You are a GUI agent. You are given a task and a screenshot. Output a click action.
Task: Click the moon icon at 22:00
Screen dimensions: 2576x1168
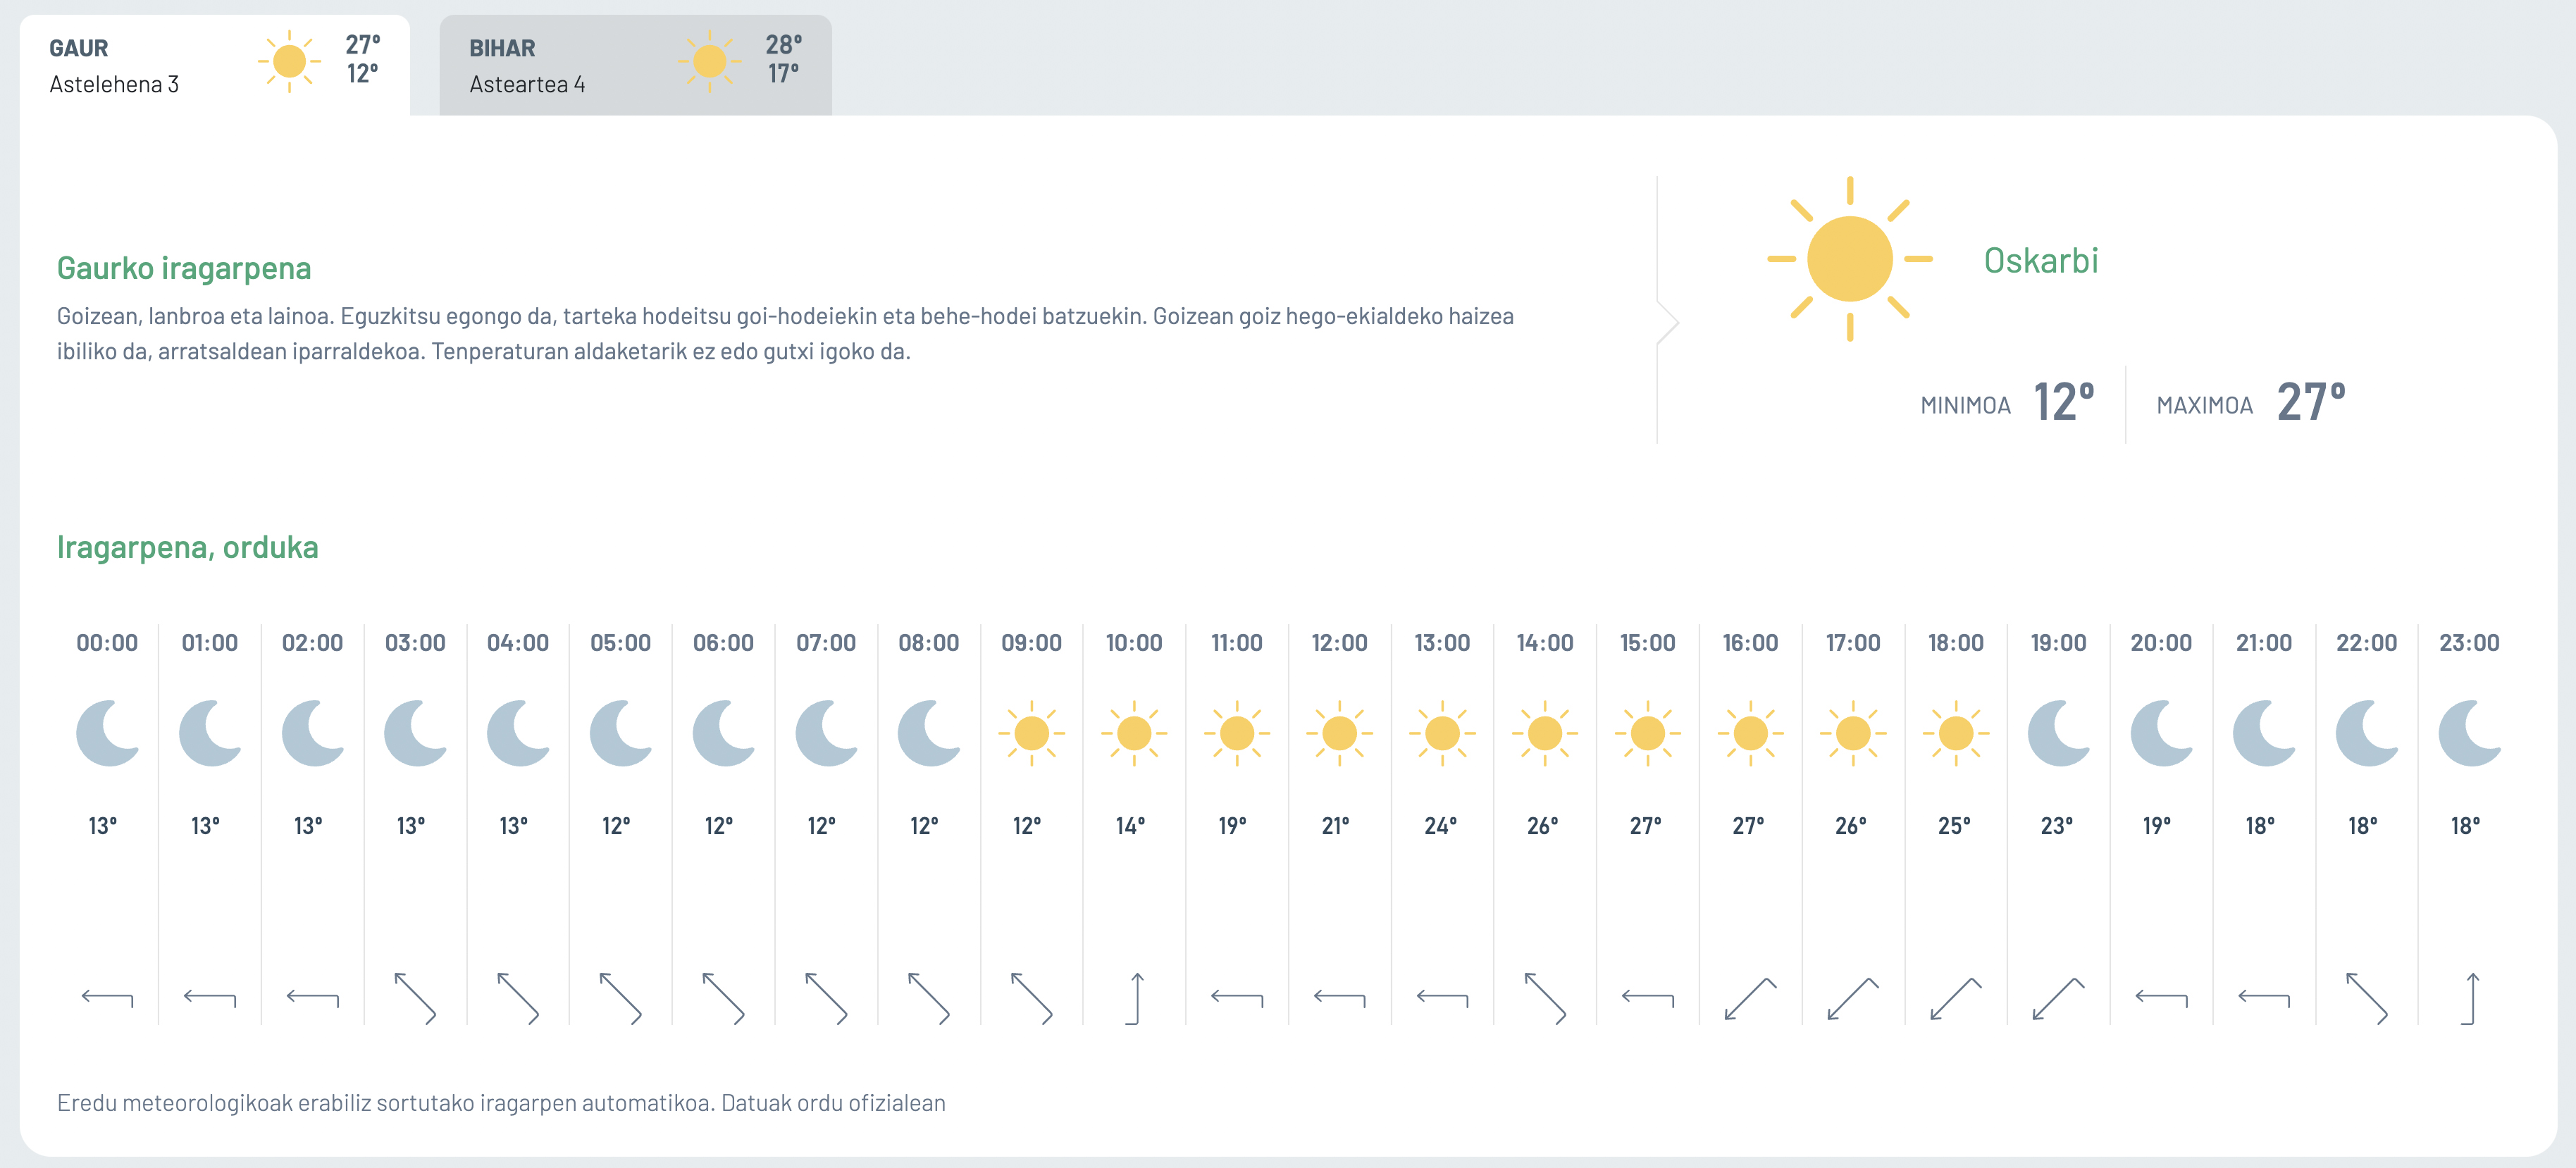[x=2367, y=733]
